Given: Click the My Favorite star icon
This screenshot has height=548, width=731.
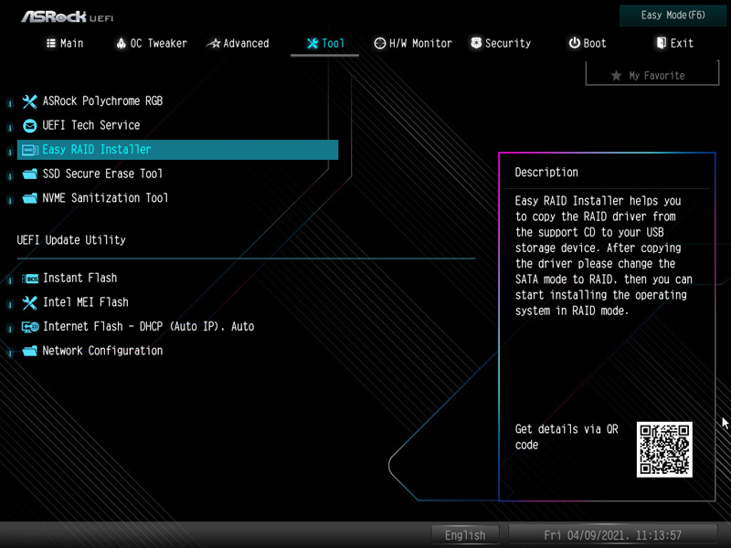Looking at the screenshot, I should [616, 76].
